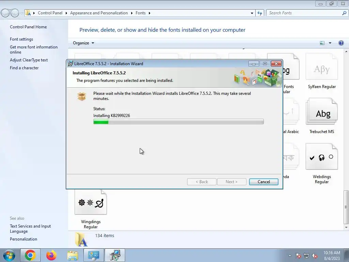349x262 pixels.
Task: Expand the view options dropdown arrow
Action: (330, 43)
